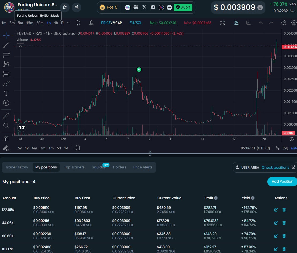297x253 pixels.
Task: Open the Holders tab
Action: (x=120, y=167)
